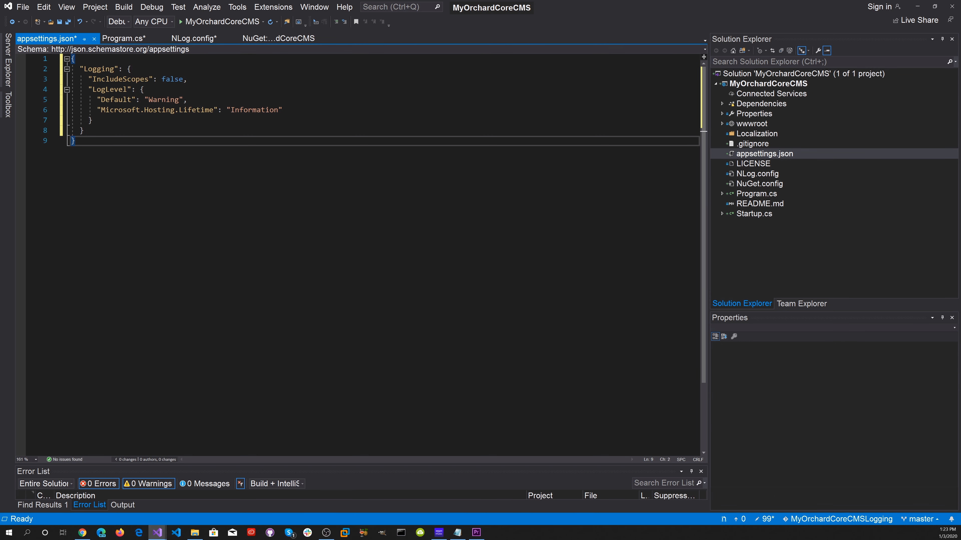Open Solution Explorer Properties wrench icon
The image size is (961, 540).
[818, 50]
